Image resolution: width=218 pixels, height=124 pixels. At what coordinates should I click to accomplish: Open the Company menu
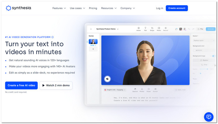click(x=127, y=8)
